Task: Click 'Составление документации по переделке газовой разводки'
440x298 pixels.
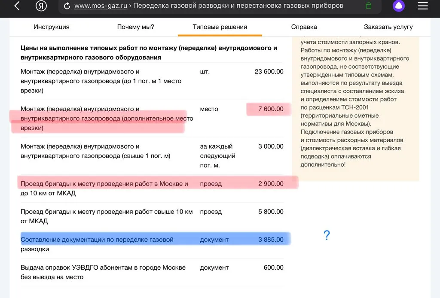Action: pos(97,244)
